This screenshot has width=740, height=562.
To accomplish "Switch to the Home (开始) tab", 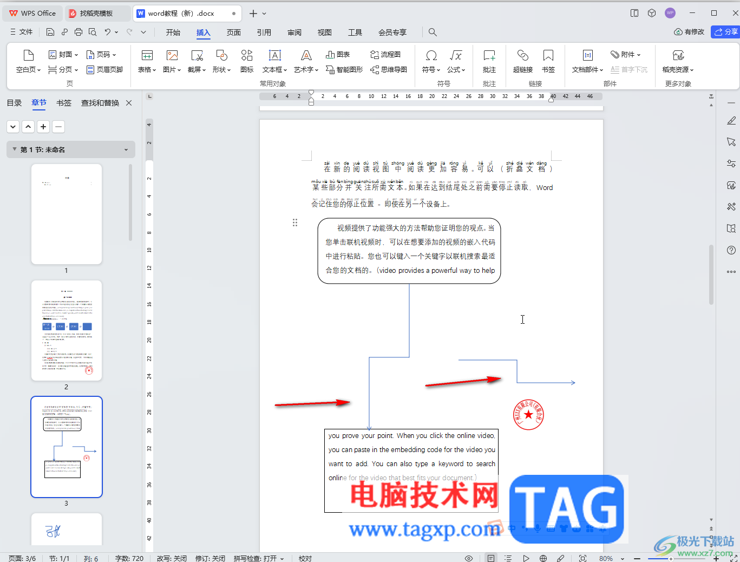I will (173, 32).
